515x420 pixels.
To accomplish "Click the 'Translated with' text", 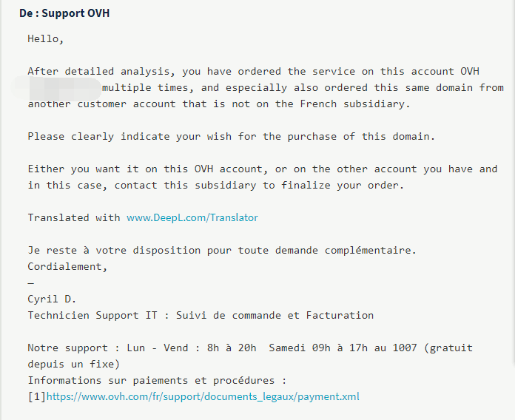I will 74,218.
